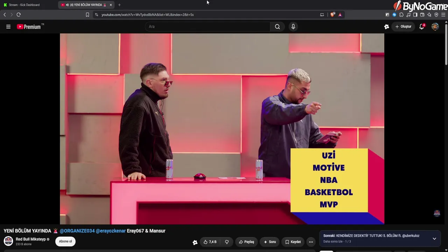Open the @ORGANIZE034 channel link

tap(77, 231)
